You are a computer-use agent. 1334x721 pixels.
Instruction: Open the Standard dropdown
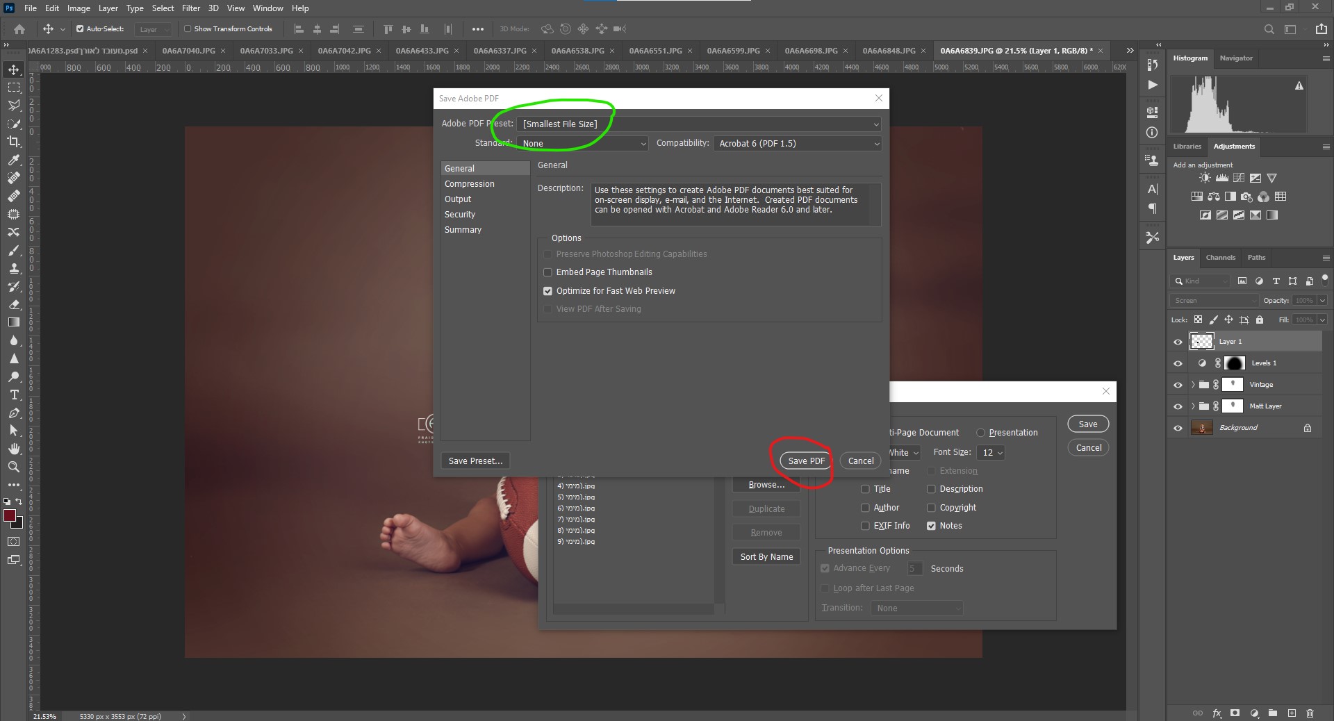coord(583,144)
